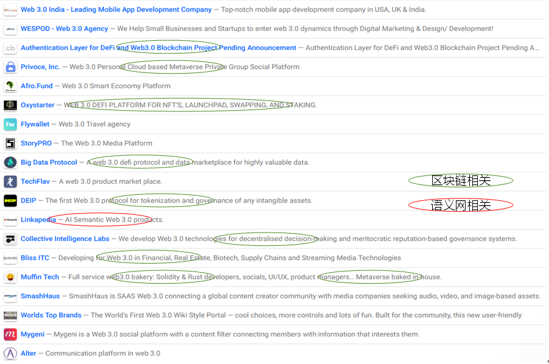Click the green 区块链相关 legend oval
The height and width of the screenshot is (364, 549).
coord(460,181)
